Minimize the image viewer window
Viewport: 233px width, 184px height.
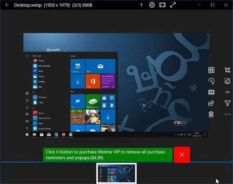click(199, 5)
